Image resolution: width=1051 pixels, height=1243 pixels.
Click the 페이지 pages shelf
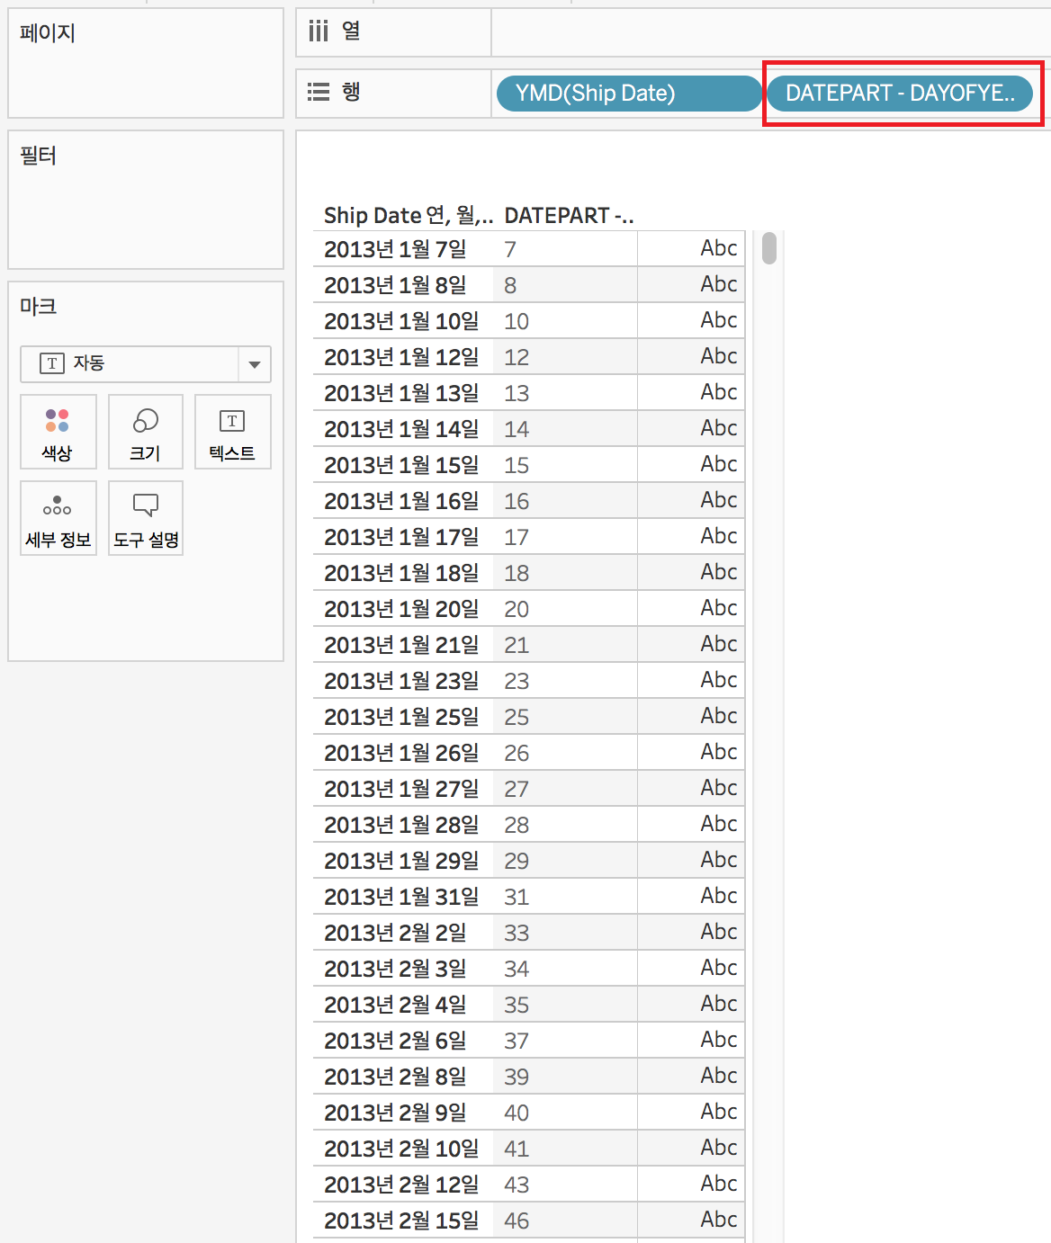click(146, 63)
